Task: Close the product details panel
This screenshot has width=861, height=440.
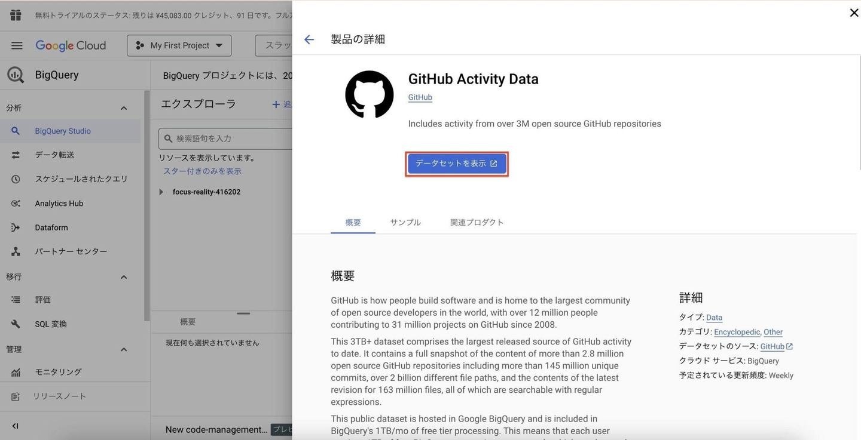Action: click(854, 13)
